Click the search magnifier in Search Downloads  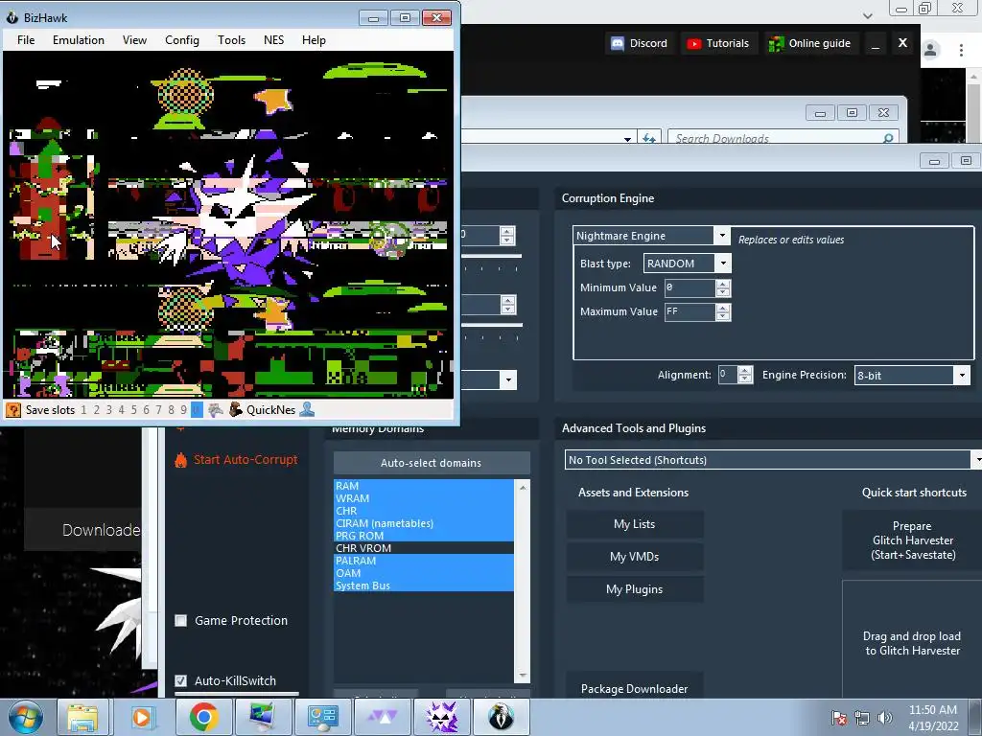(x=888, y=138)
